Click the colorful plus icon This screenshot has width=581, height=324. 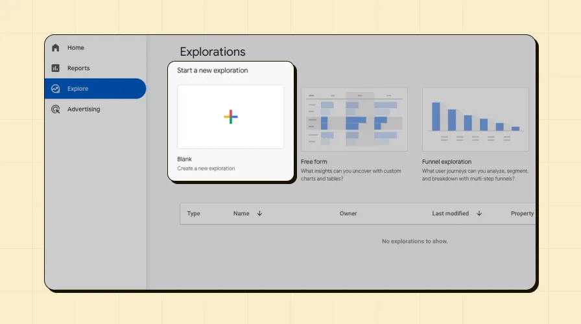point(230,117)
